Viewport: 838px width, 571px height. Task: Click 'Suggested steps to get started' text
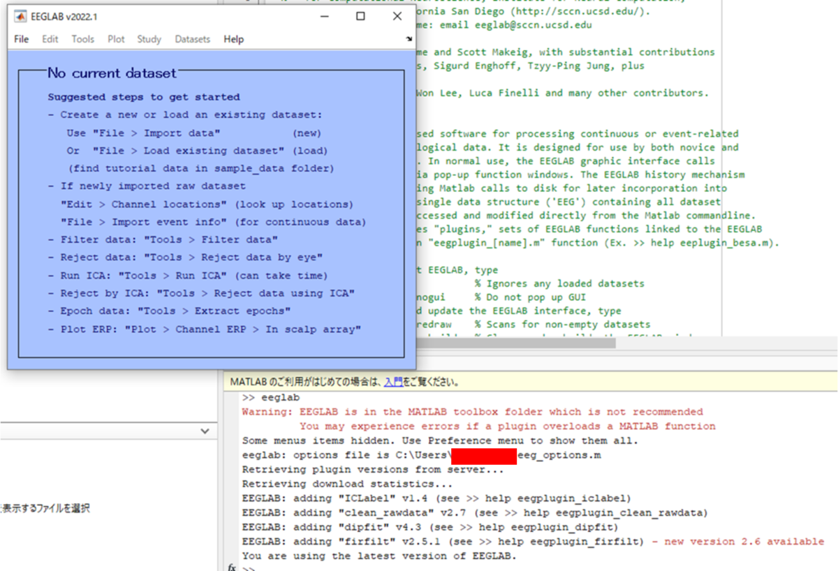pyautogui.click(x=144, y=97)
